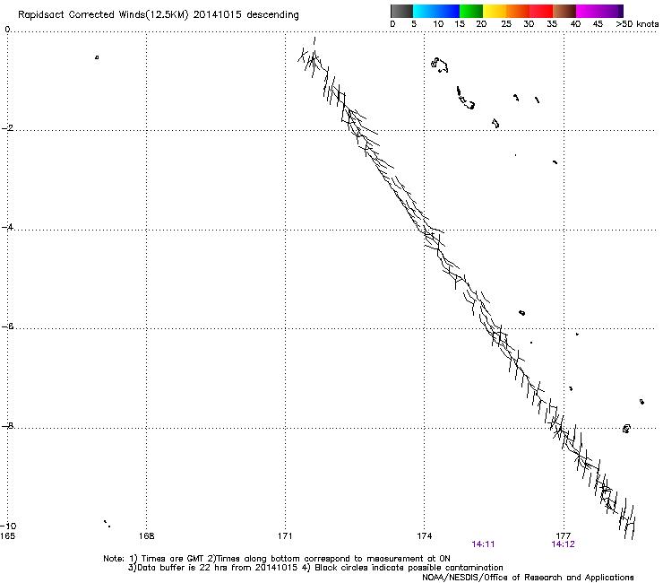The height and width of the screenshot is (583, 663).
Task: Click the circled island on the -8 latitude line
Action: (x=626, y=429)
